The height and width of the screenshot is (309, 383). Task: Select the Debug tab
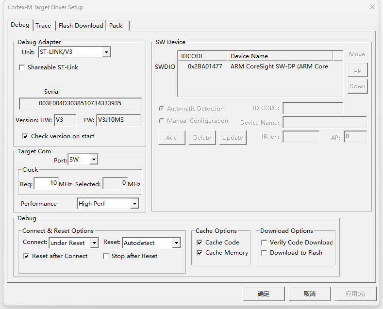coord(20,25)
